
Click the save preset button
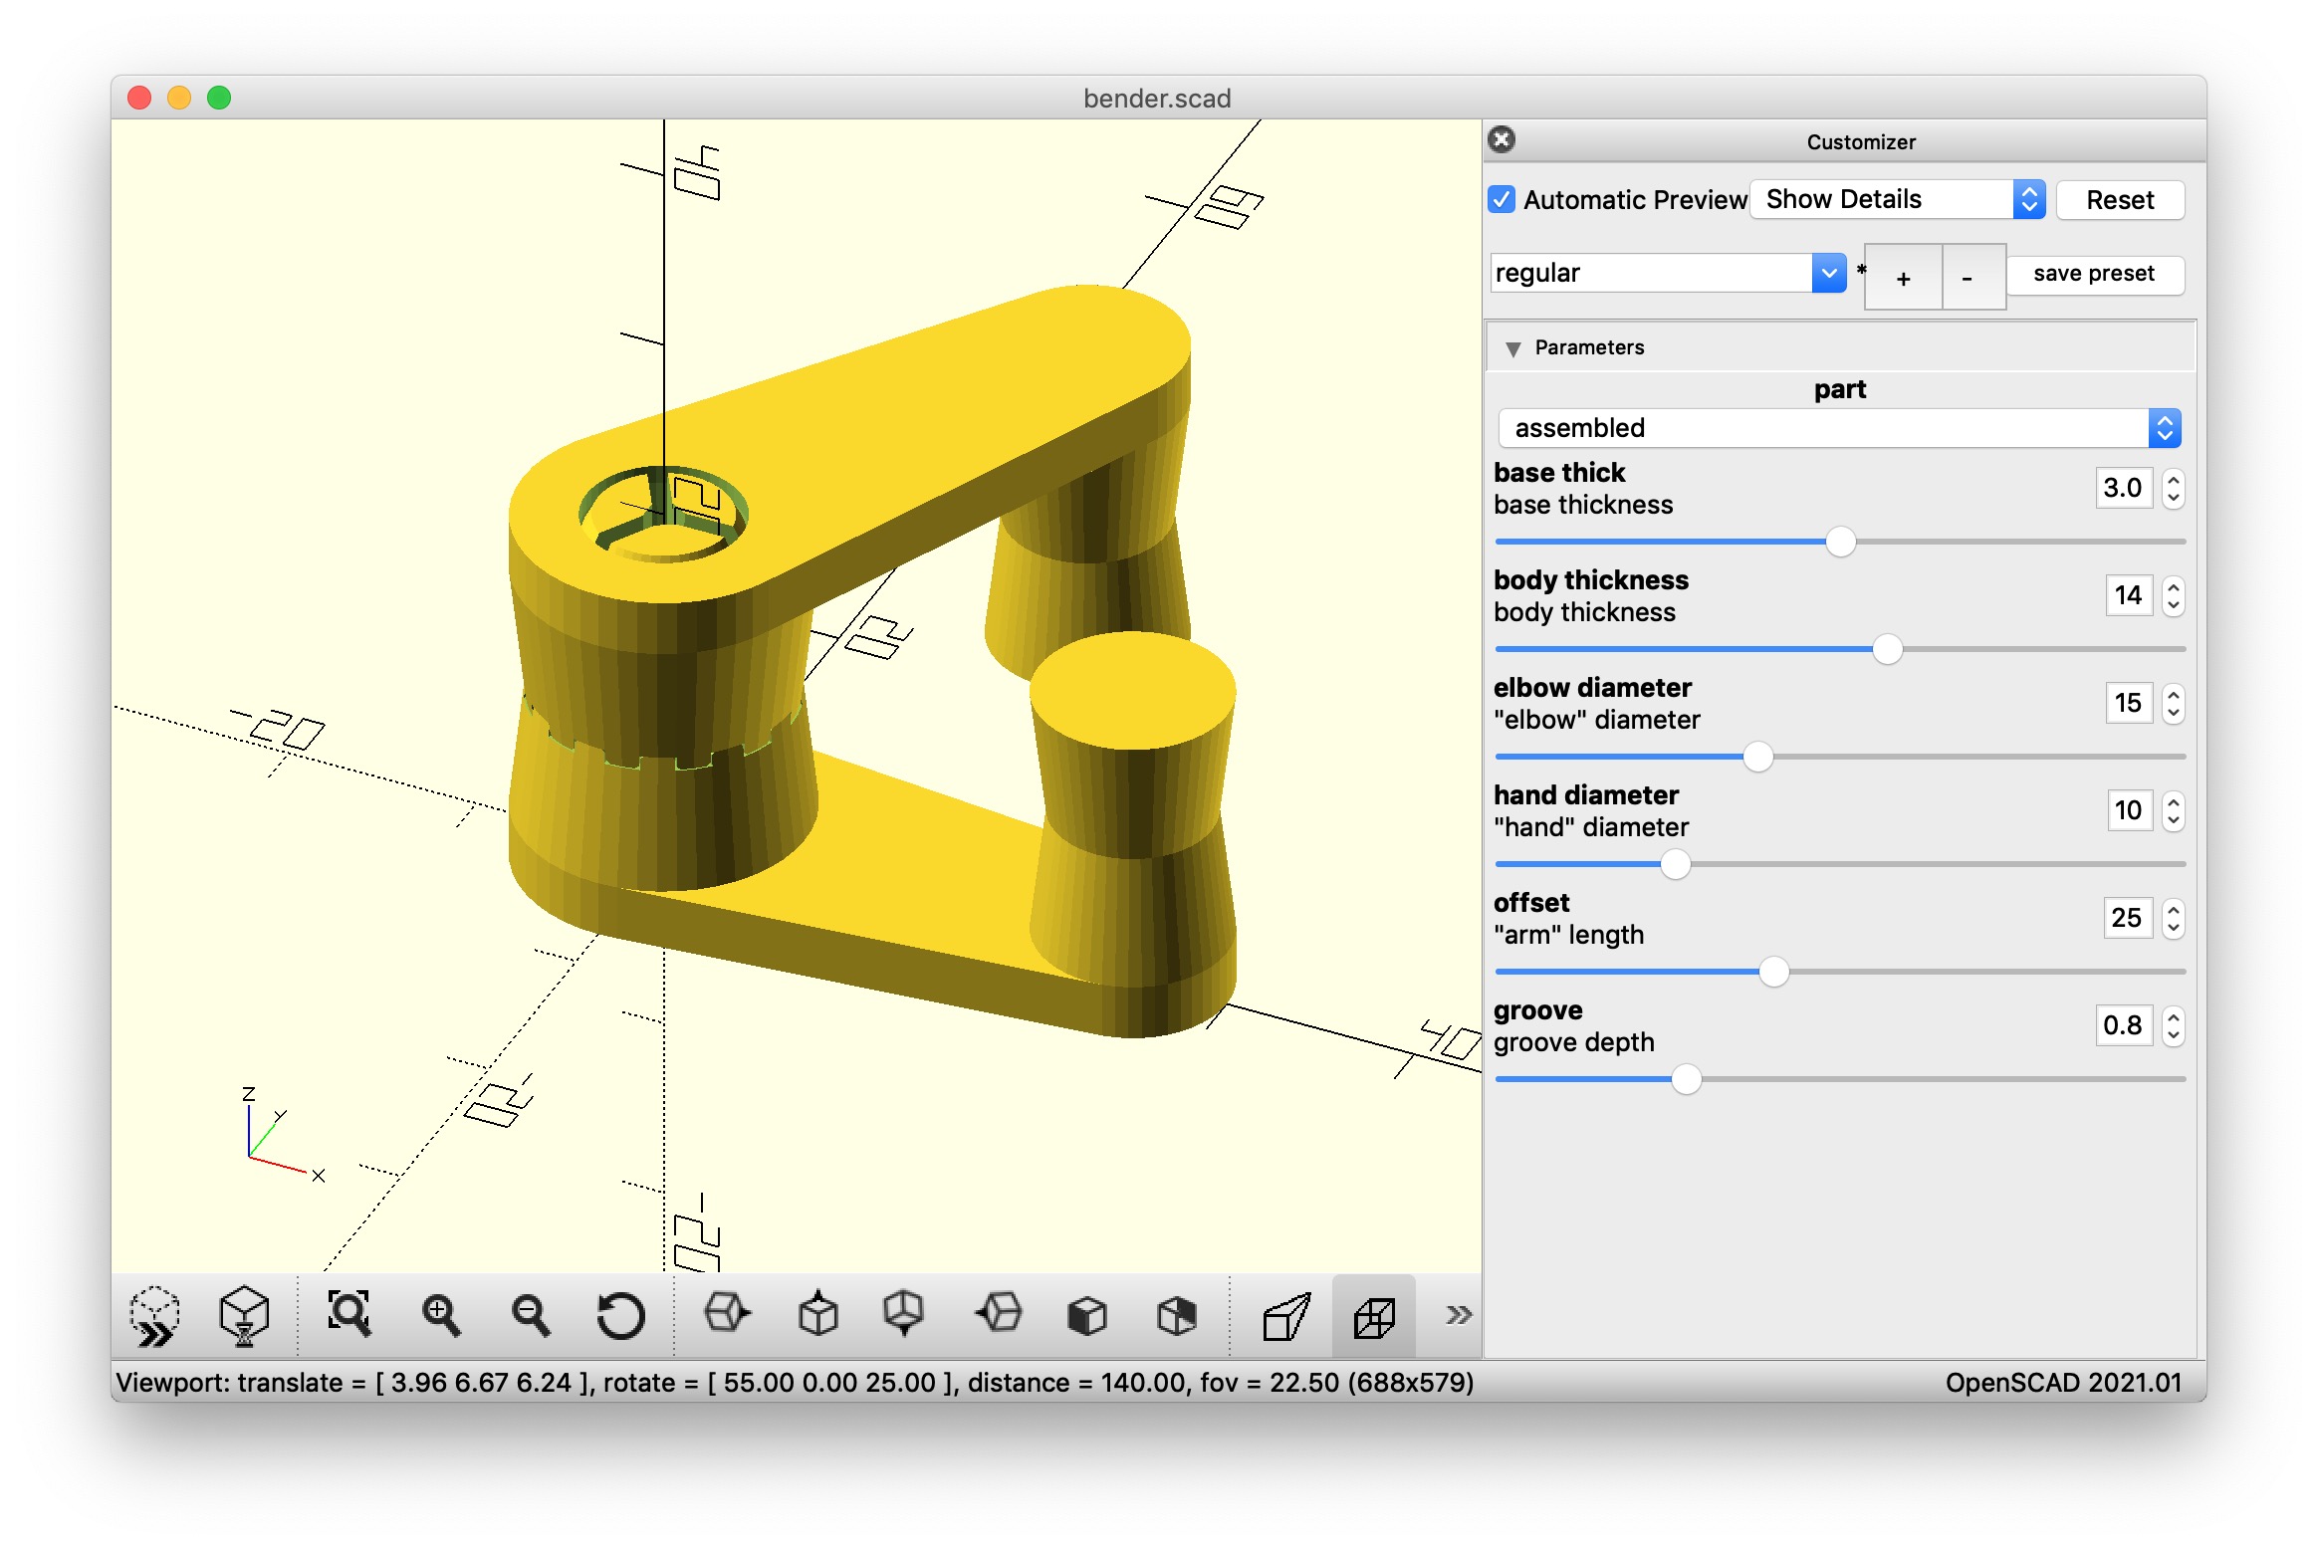click(x=2093, y=274)
